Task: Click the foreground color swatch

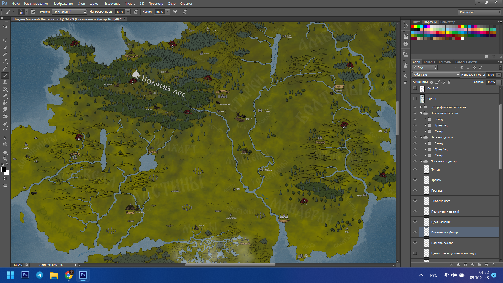Action: click(3, 170)
